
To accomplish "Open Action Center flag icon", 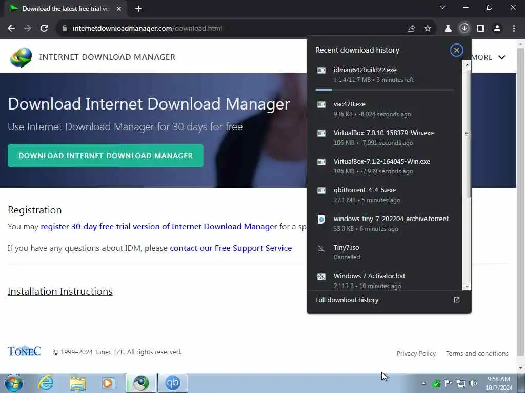I will (448, 383).
